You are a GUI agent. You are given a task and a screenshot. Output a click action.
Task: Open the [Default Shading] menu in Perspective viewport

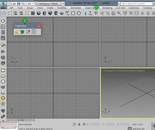coord(136,71)
